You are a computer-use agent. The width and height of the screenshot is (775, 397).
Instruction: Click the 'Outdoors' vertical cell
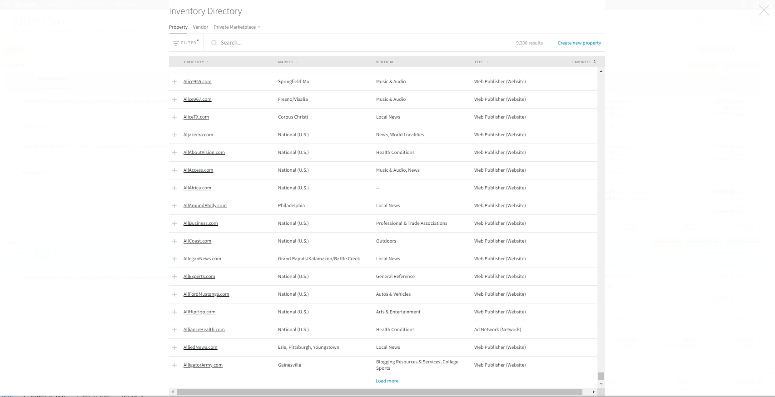click(x=386, y=241)
